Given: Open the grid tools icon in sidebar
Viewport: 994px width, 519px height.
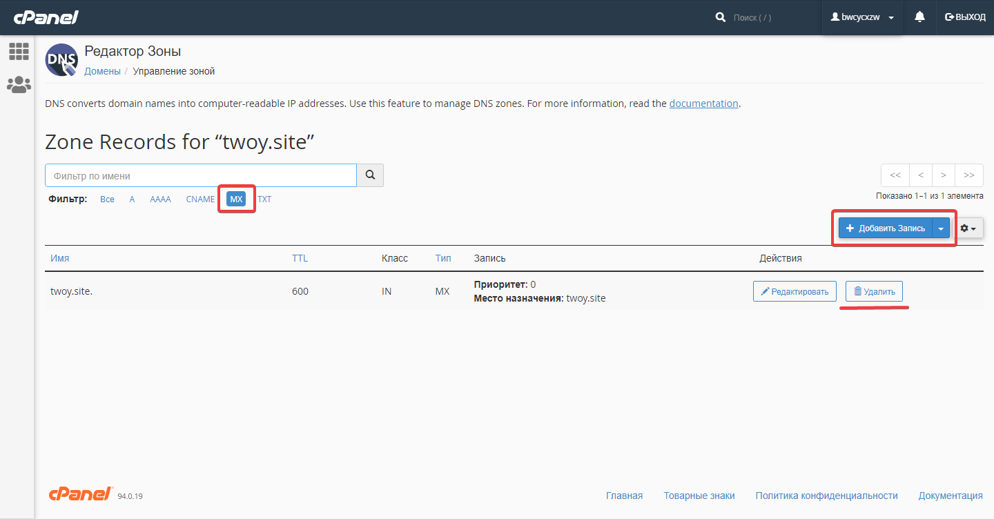Looking at the screenshot, I should [x=19, y=51].
